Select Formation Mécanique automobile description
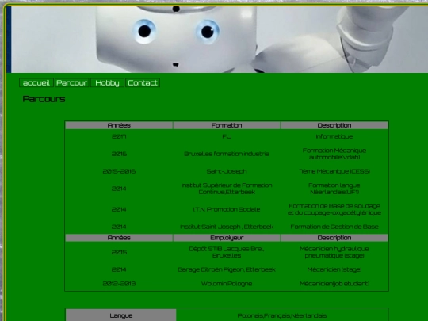 coord(334,154)
